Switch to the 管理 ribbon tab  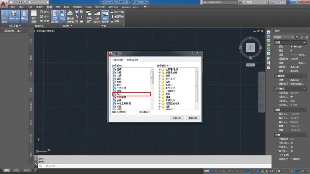[58, 7]
